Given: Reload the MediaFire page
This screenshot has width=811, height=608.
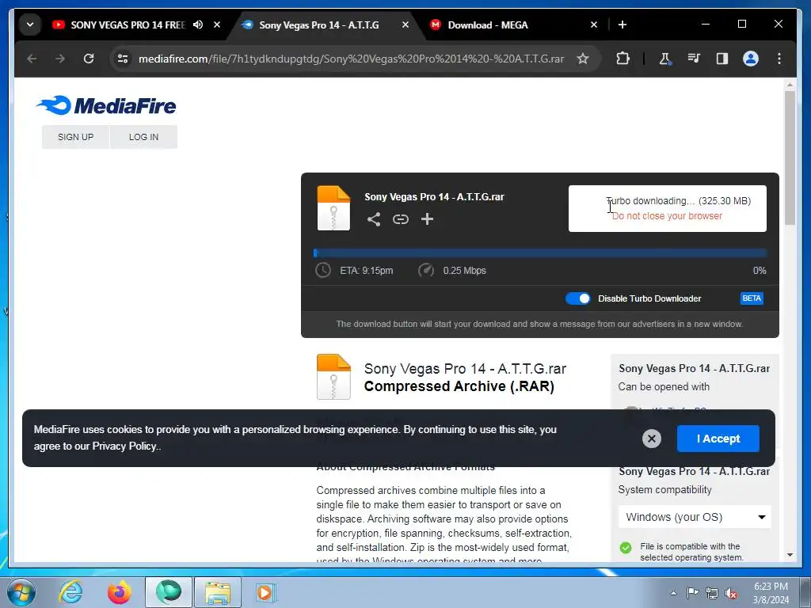Looking at the screenshot, I should pyautogui.click(x=89, y=59).
